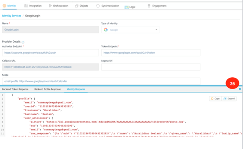The width and height of the screenshot is (243, 149).
Task: Show Provider Details help icon
Action: [23, 42]
